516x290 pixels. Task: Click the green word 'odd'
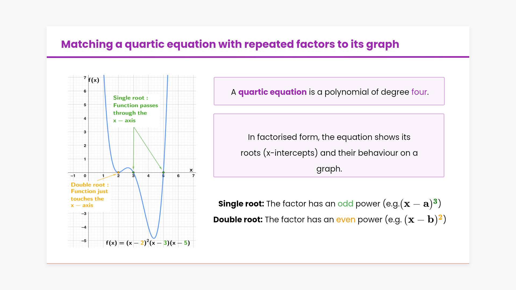(x=345, y=204)
